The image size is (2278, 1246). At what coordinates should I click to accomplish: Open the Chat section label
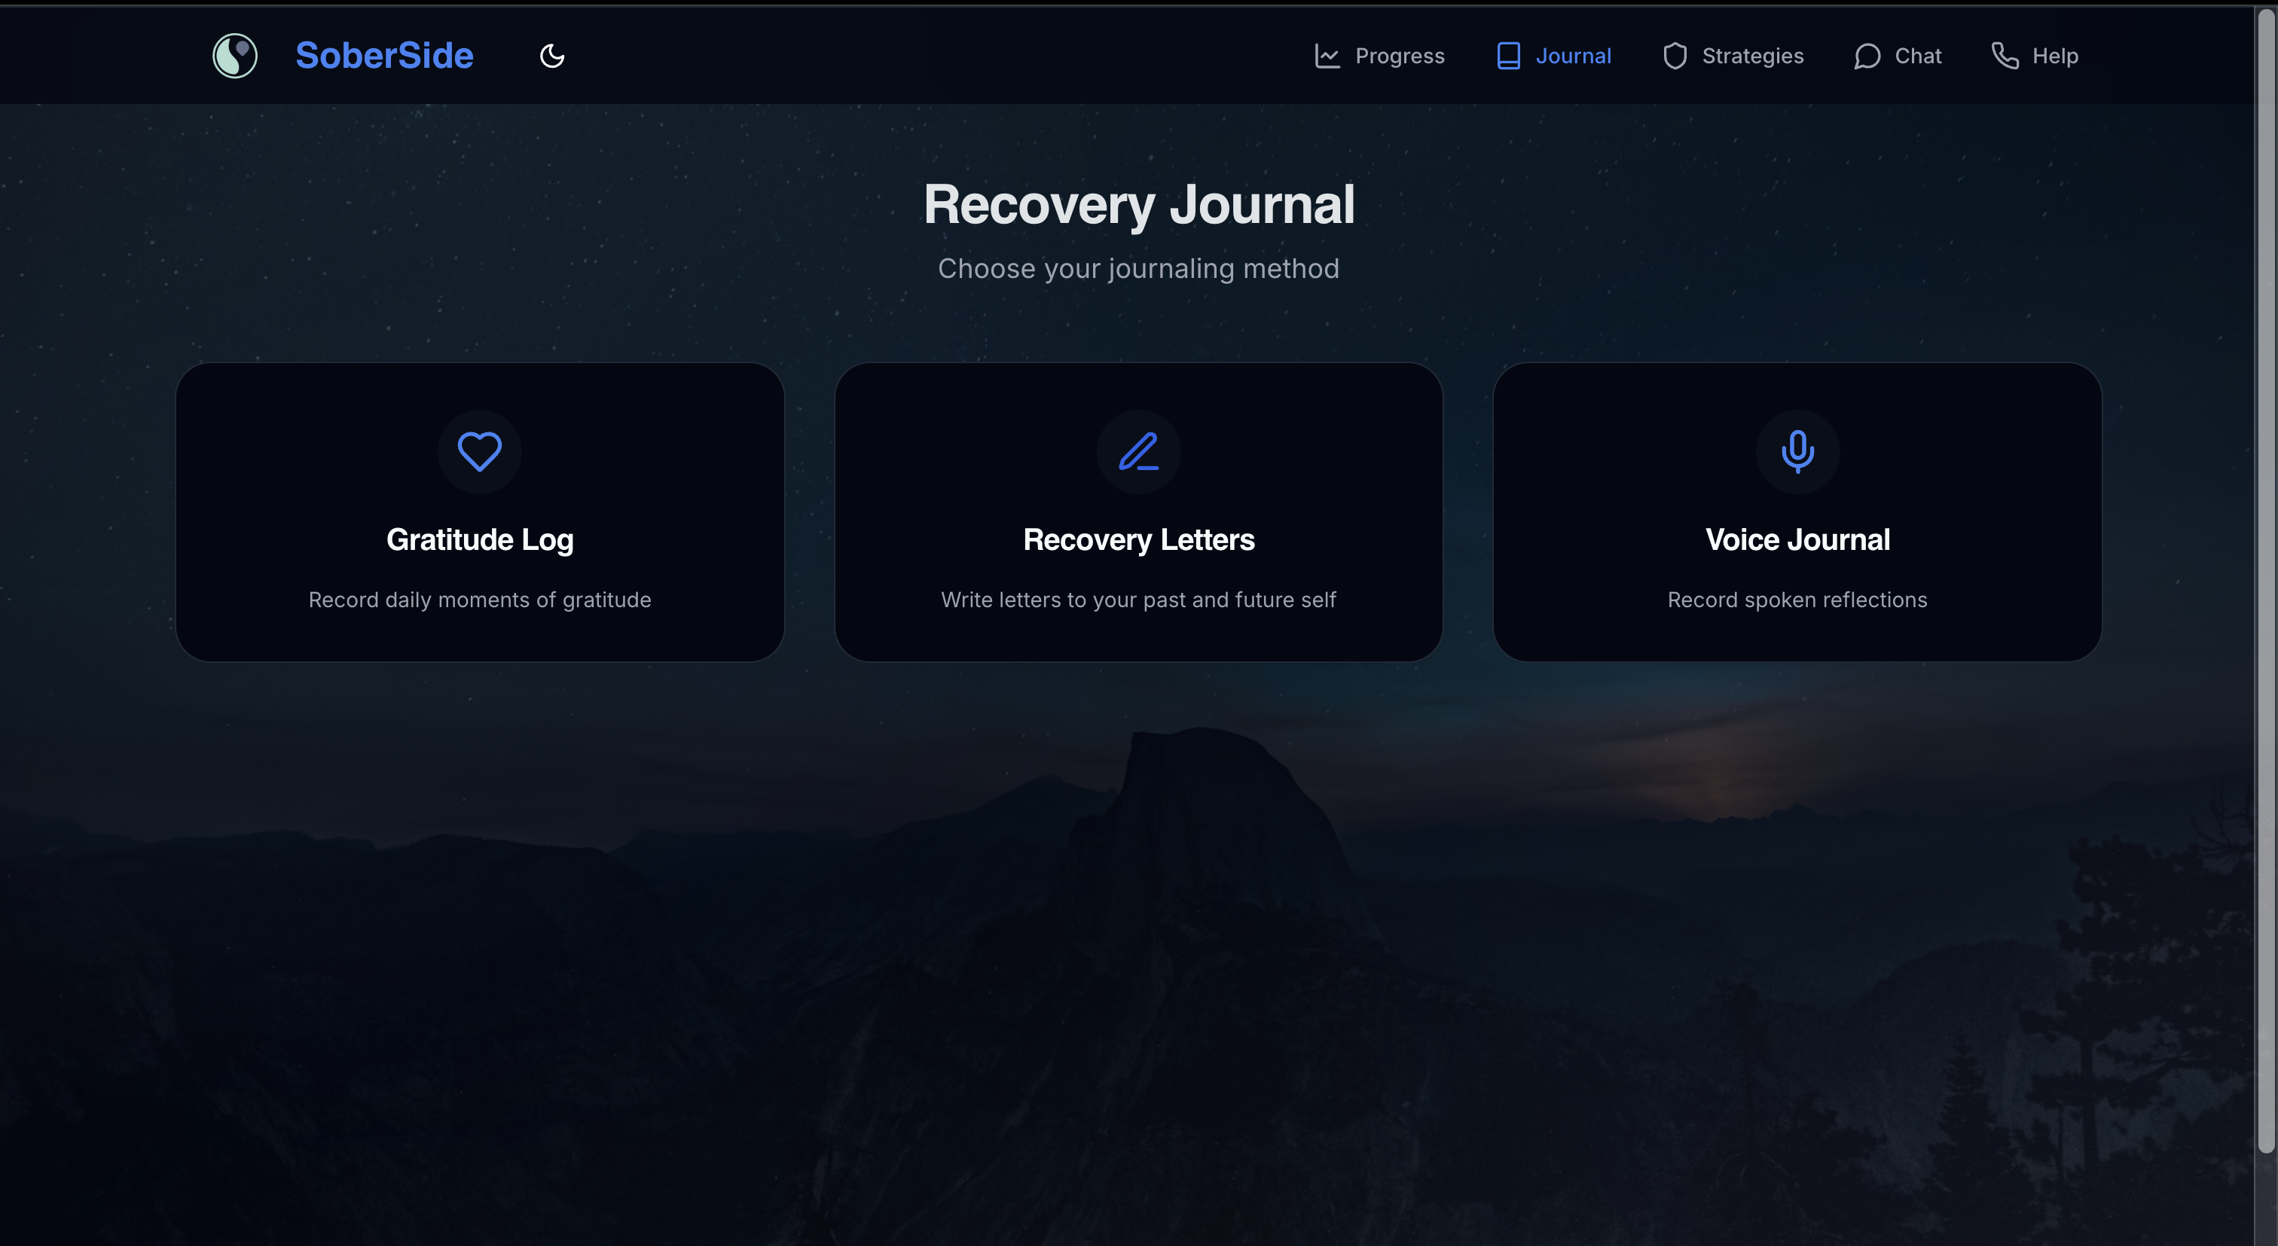1917,56
